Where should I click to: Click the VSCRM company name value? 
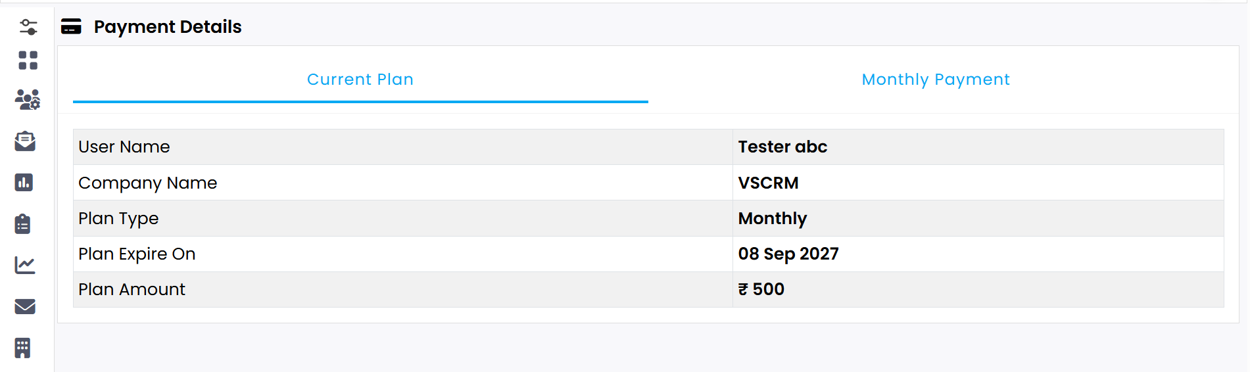[768, 183]
